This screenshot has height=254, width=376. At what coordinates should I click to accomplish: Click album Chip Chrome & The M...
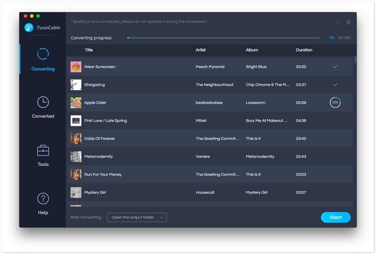point(267,85)
